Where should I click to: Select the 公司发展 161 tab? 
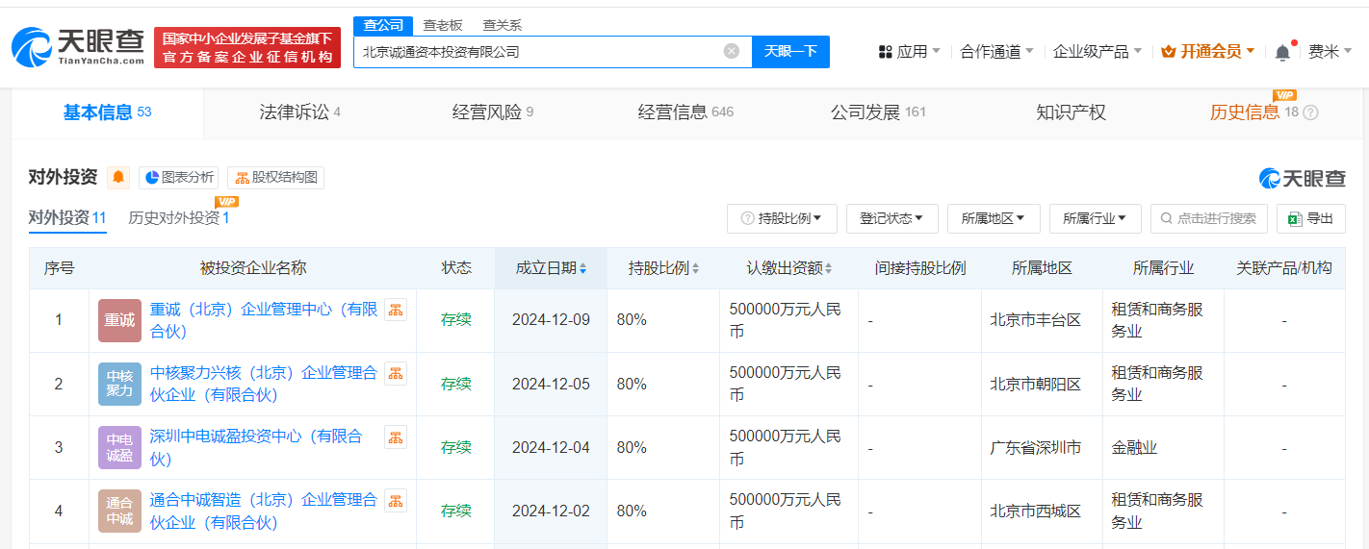(x=878, y=112)
